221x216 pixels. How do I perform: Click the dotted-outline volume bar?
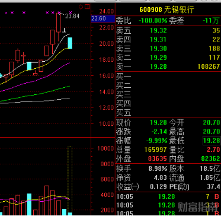[x=70, y=180]
